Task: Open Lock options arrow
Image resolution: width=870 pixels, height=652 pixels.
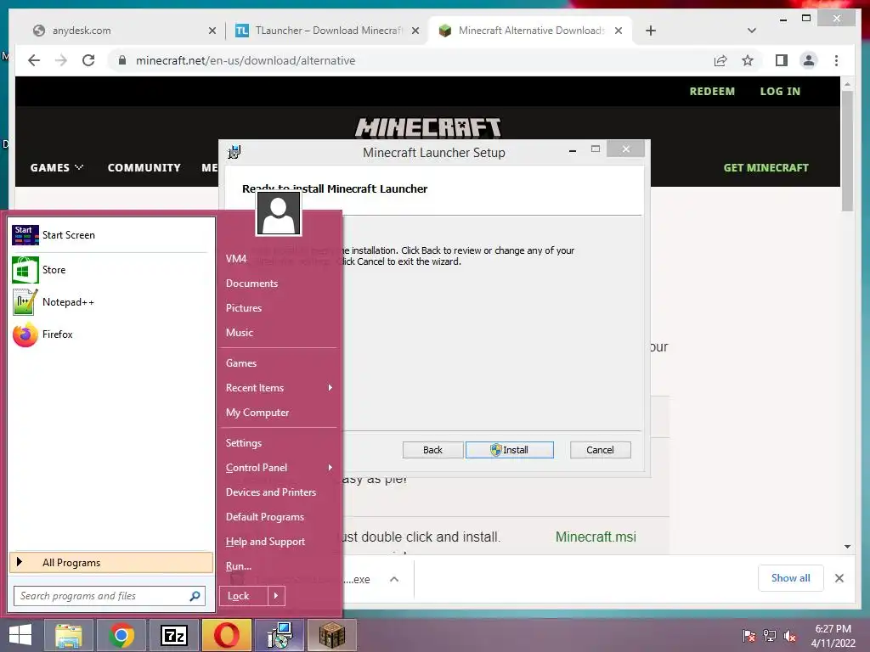Action: click(x=276, y=596)
